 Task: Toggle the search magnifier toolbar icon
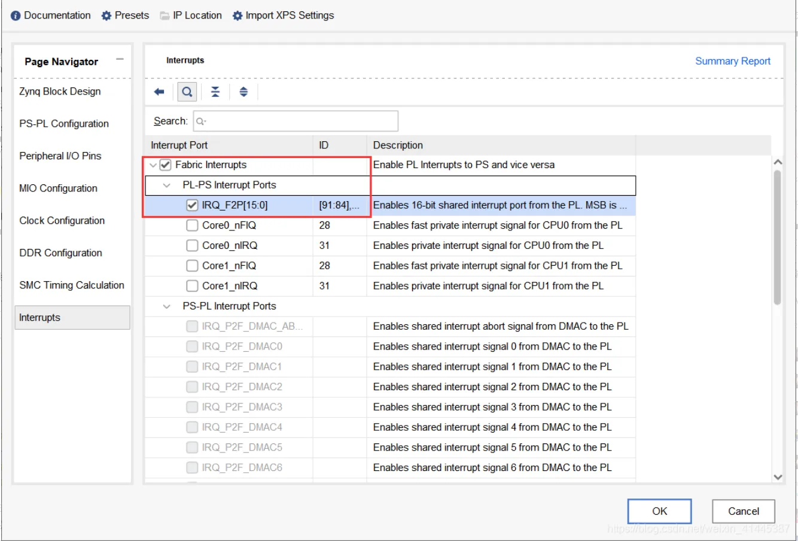(187, 92)
